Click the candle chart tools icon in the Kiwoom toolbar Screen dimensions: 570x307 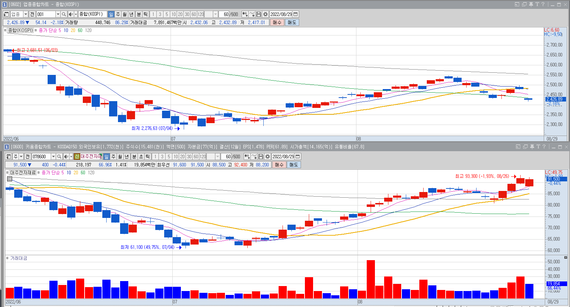click(247, 157)
